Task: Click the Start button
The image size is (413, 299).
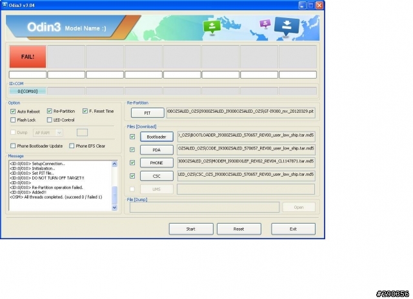Action: point(191,229)
